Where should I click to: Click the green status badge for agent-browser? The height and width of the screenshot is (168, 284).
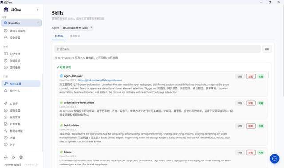pos(260,77)
